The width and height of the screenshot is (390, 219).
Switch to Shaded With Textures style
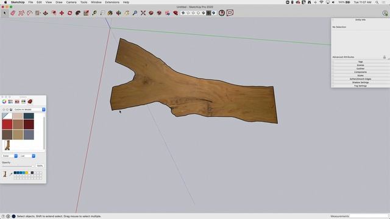point(208,13)
